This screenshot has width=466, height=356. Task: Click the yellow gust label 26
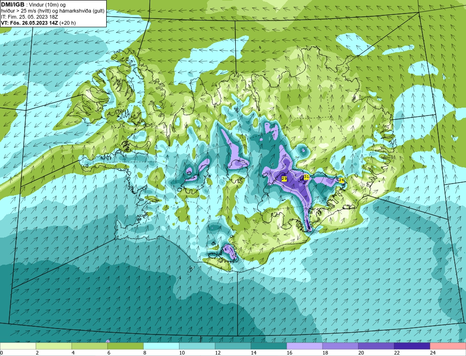pos(341,180)
